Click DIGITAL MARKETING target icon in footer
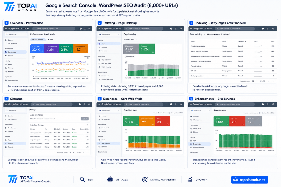 145,180
